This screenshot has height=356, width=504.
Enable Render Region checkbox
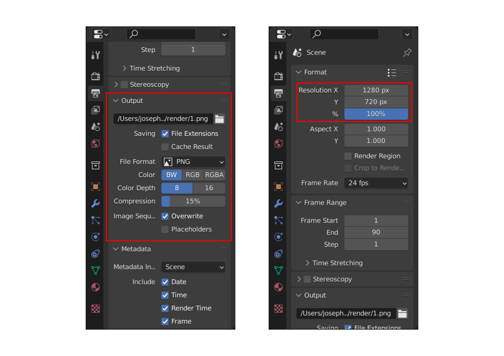point(348,156)
